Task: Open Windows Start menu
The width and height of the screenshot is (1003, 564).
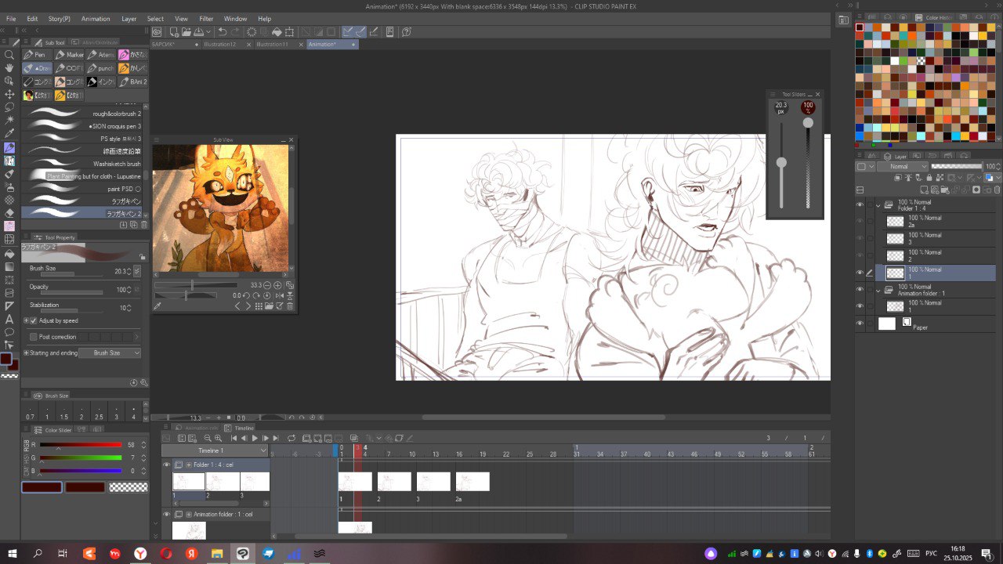Action: point(13,553)
